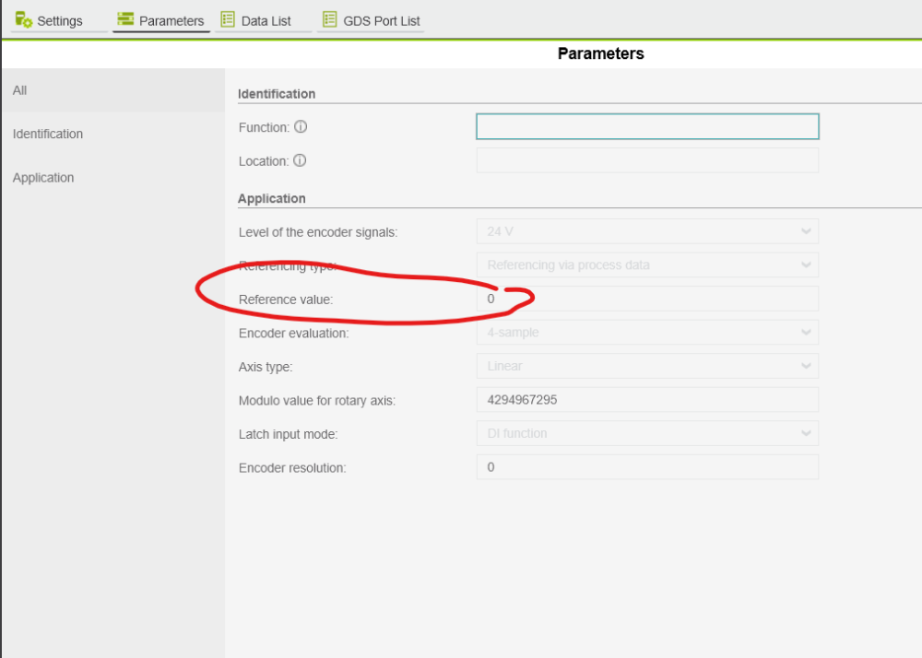This screenshot has height=658, width=922.
Task: Click the Parameters tab icon
Action: (125, 20)
